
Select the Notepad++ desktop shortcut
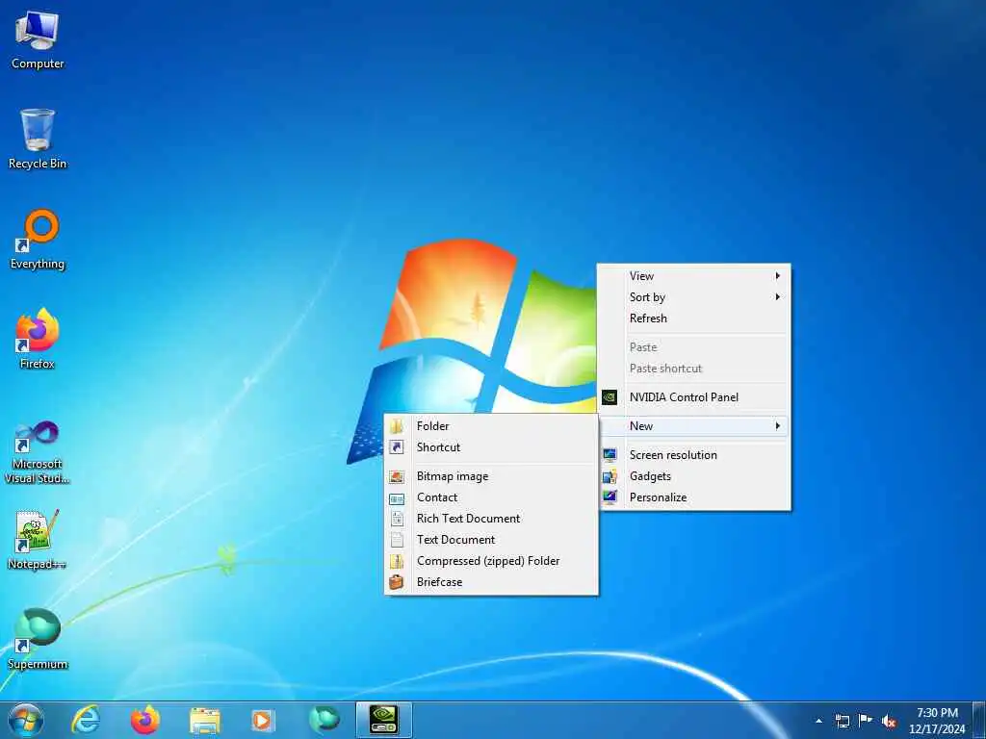click(38, 539)
